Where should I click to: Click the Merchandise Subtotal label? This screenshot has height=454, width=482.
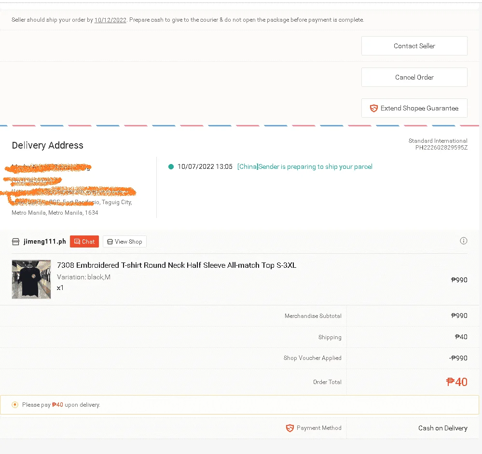313,316
